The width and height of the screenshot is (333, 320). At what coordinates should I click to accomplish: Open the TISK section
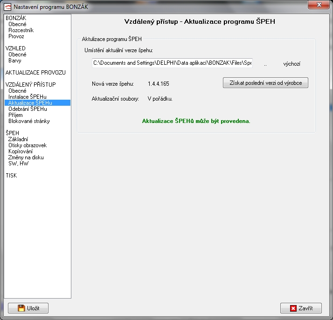pos(11,176)
